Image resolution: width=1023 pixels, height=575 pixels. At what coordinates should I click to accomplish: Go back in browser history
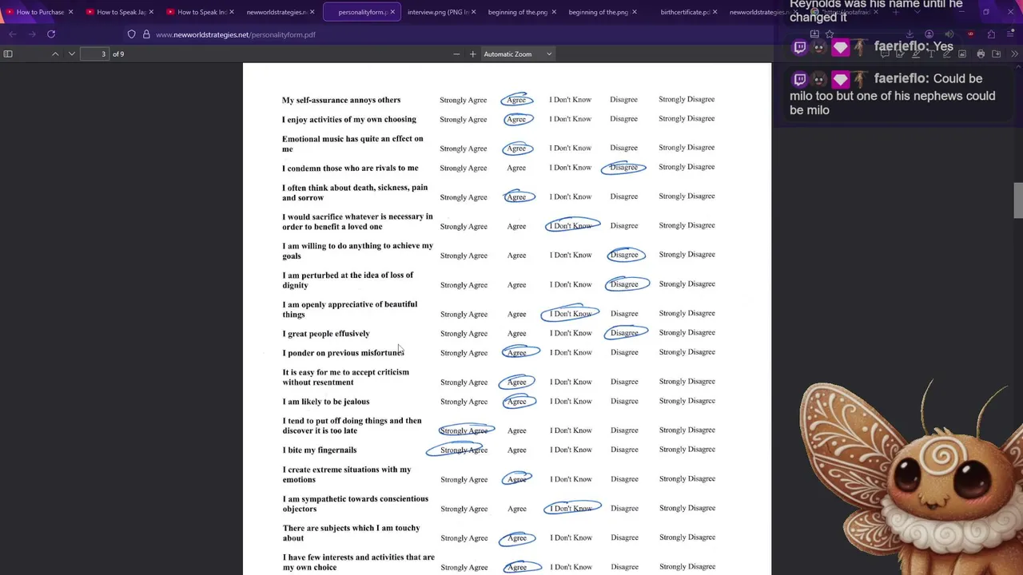(12, 34)
